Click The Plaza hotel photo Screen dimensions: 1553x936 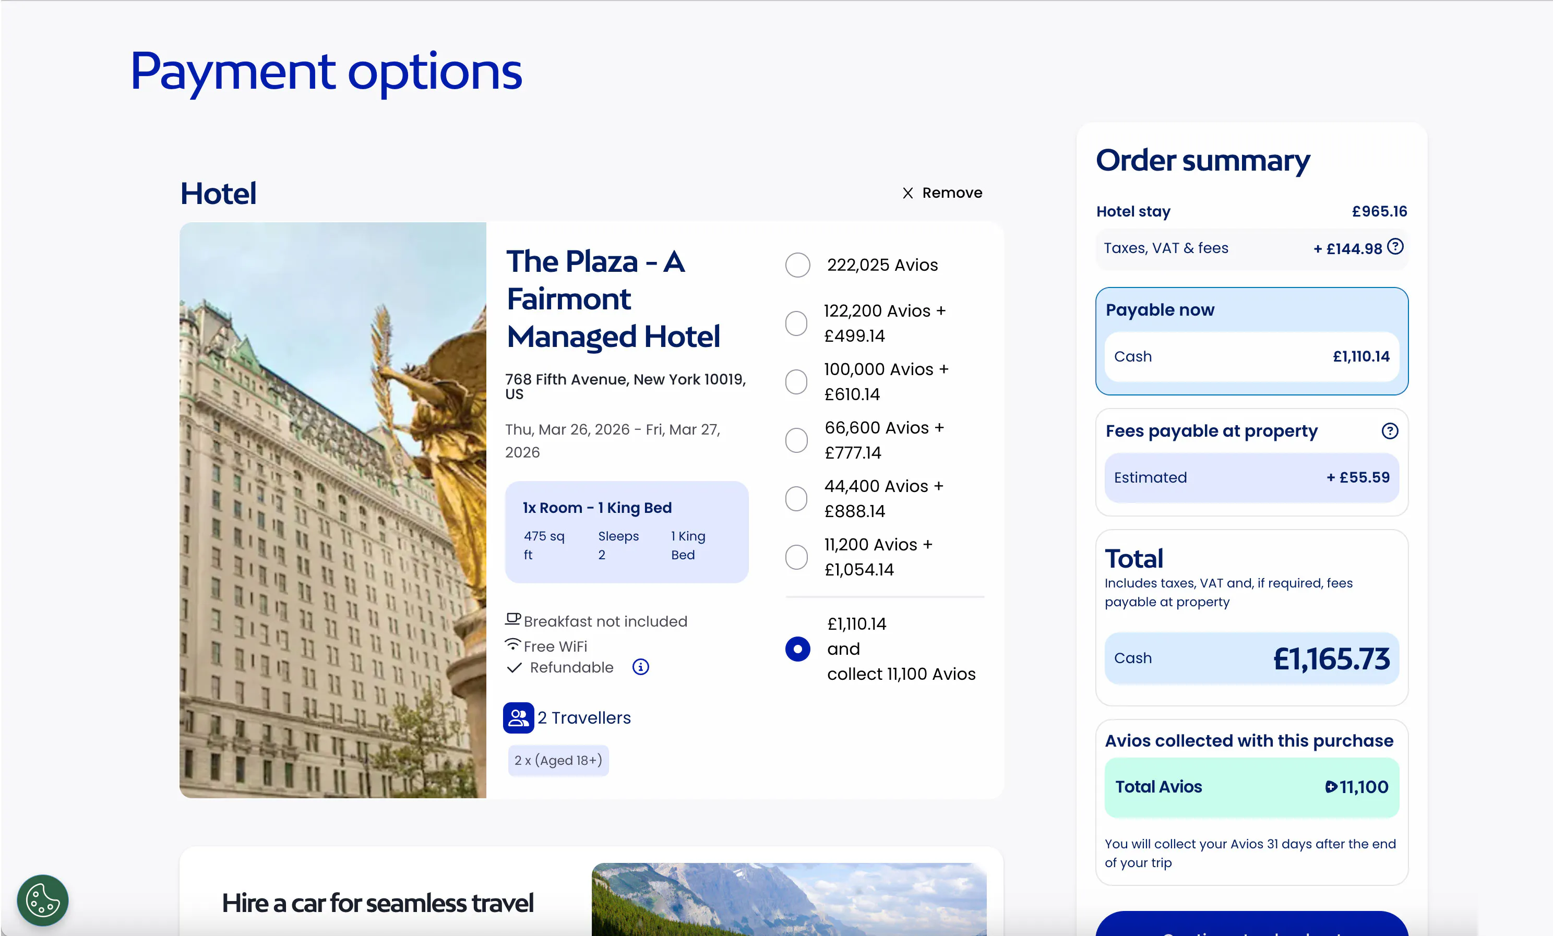click(333, 511)
